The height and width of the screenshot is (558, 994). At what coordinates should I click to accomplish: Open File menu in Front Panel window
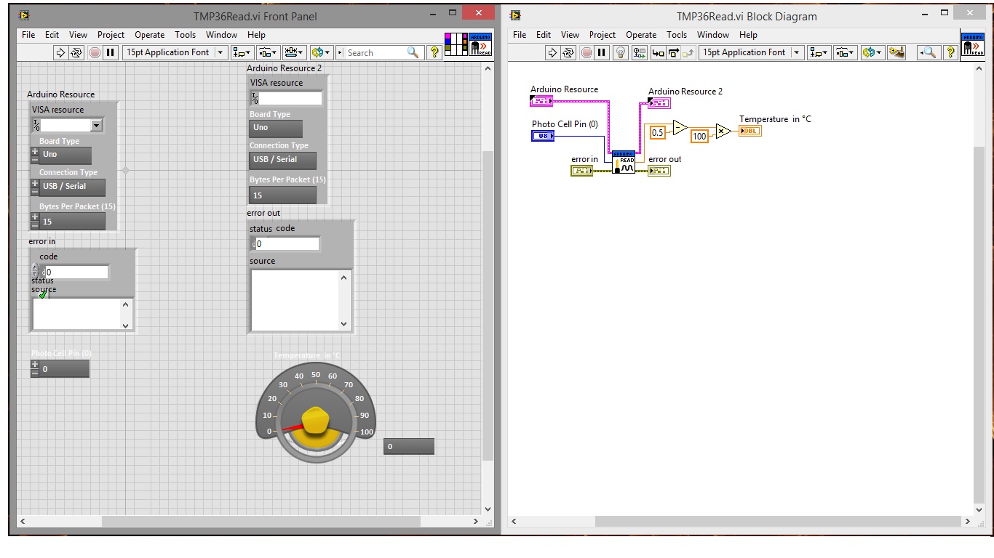(x=28, y=35)
